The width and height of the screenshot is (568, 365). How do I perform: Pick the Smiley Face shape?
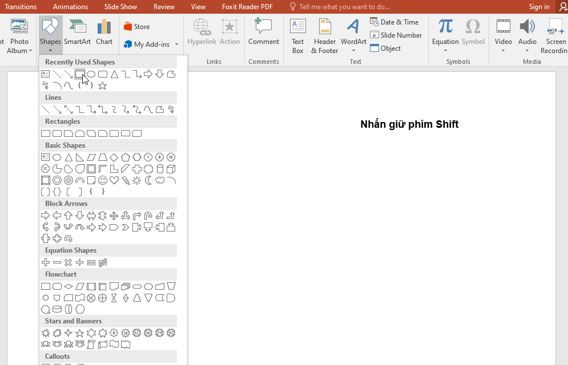[103, 180]
